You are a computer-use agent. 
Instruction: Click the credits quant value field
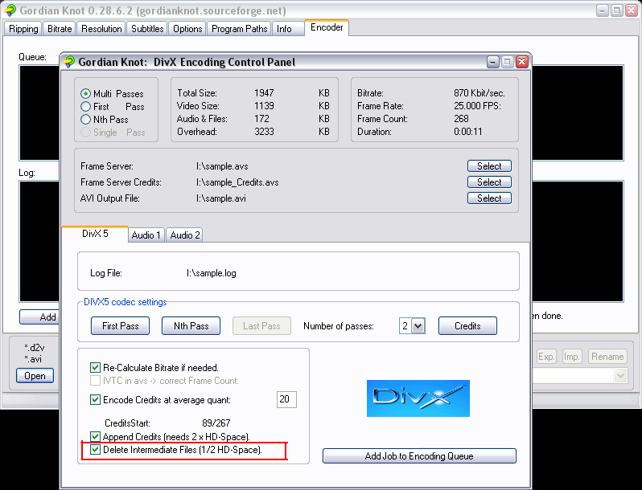click(286, 399)
